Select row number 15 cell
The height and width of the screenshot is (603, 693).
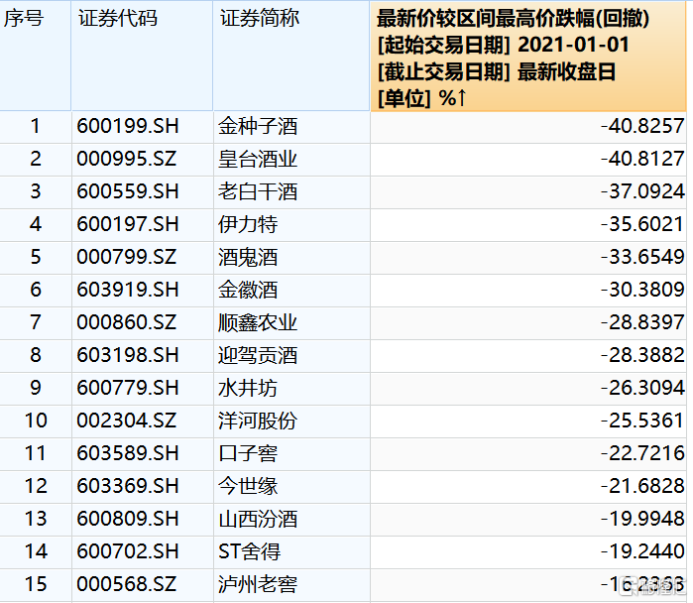click(x=36, y=584)
